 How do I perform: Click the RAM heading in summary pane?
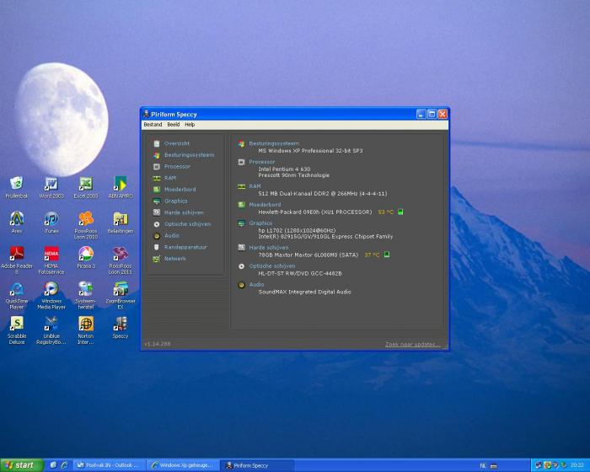[255, 186]
